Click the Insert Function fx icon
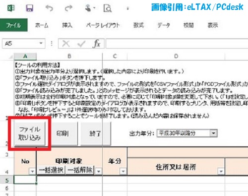The image size is (248, 196). [97, 44]
